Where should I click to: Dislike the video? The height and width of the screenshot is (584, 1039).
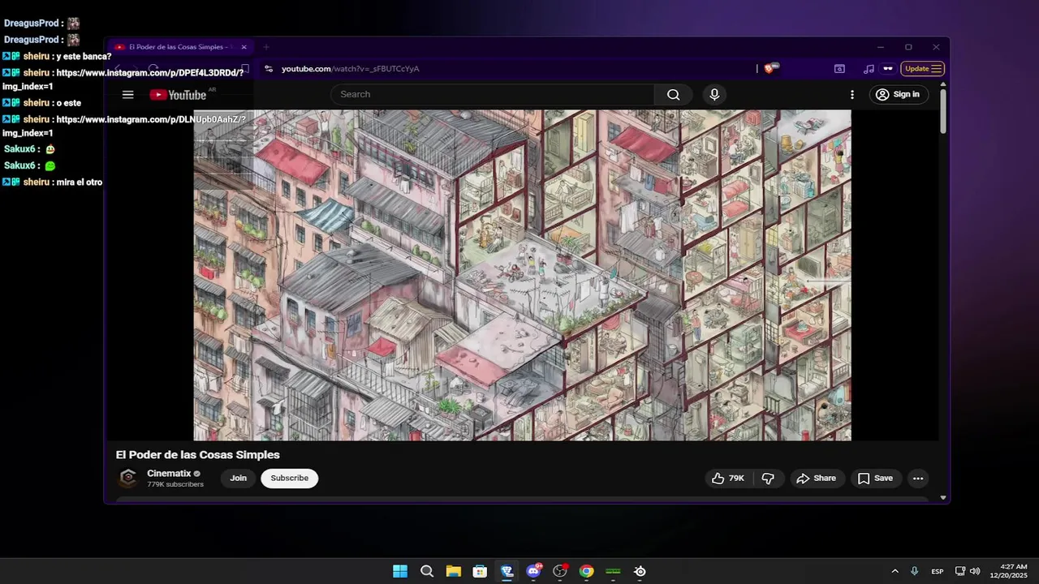click(768, 479)
